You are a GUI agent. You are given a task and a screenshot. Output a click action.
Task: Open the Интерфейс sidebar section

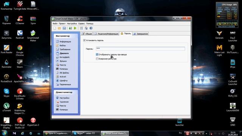click(x=63, y=57)
